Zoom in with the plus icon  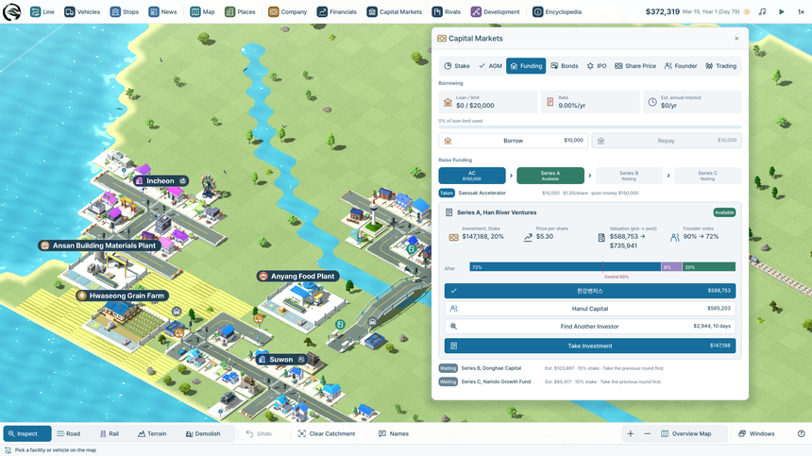coord(630,433)
